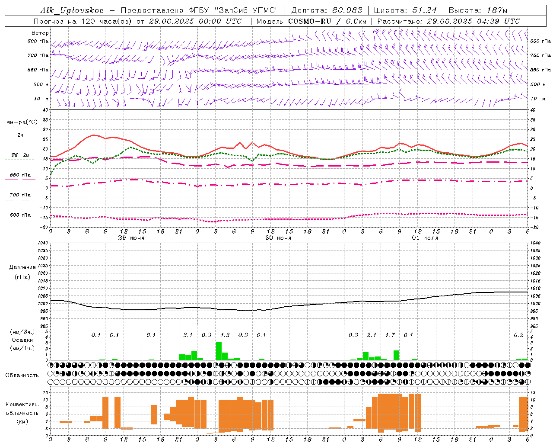Click the '10 м' wind level label at right
This screenshot has width=553, height=443.
click(537, 99)
